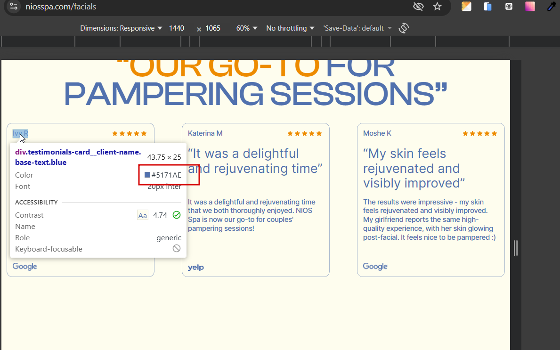
Task: Open the yellow notepad extension icon
Action: tap(466, 7)
